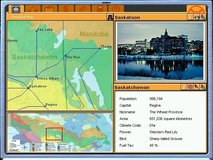This screenshot has width=213, height=160.
Task: Select Flin Flon marker on the map
Action: coord(66,55)
